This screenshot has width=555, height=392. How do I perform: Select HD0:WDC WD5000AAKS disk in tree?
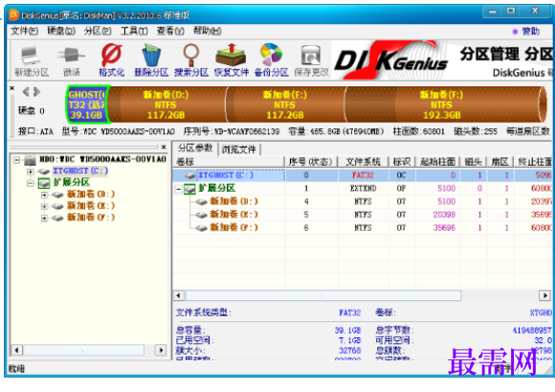[x=102, y=159]
